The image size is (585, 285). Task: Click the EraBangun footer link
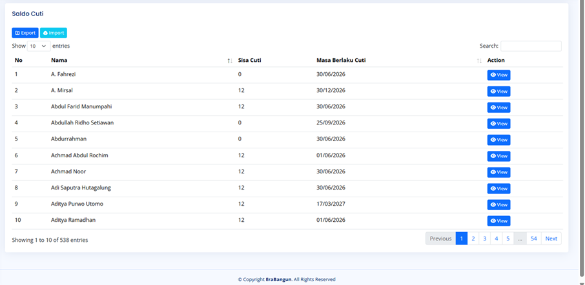(x=279, y=279)
